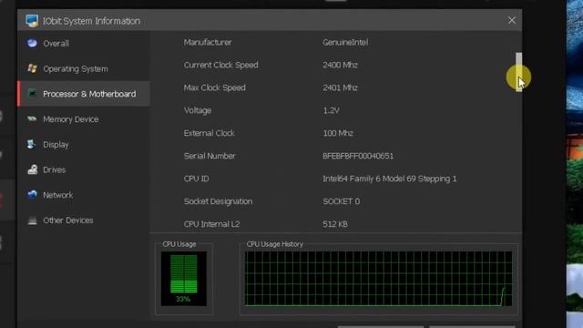Select the External Clock label
This screenshot has height=328, width=583.
point(209,133)
